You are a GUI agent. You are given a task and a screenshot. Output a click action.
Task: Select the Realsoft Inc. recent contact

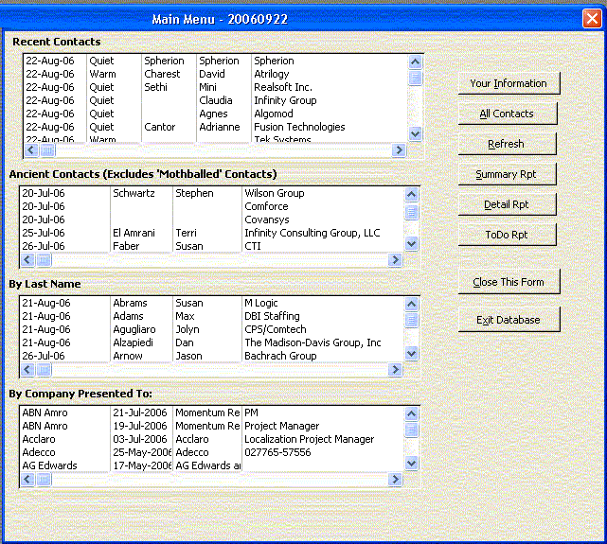tap(216, 87)
